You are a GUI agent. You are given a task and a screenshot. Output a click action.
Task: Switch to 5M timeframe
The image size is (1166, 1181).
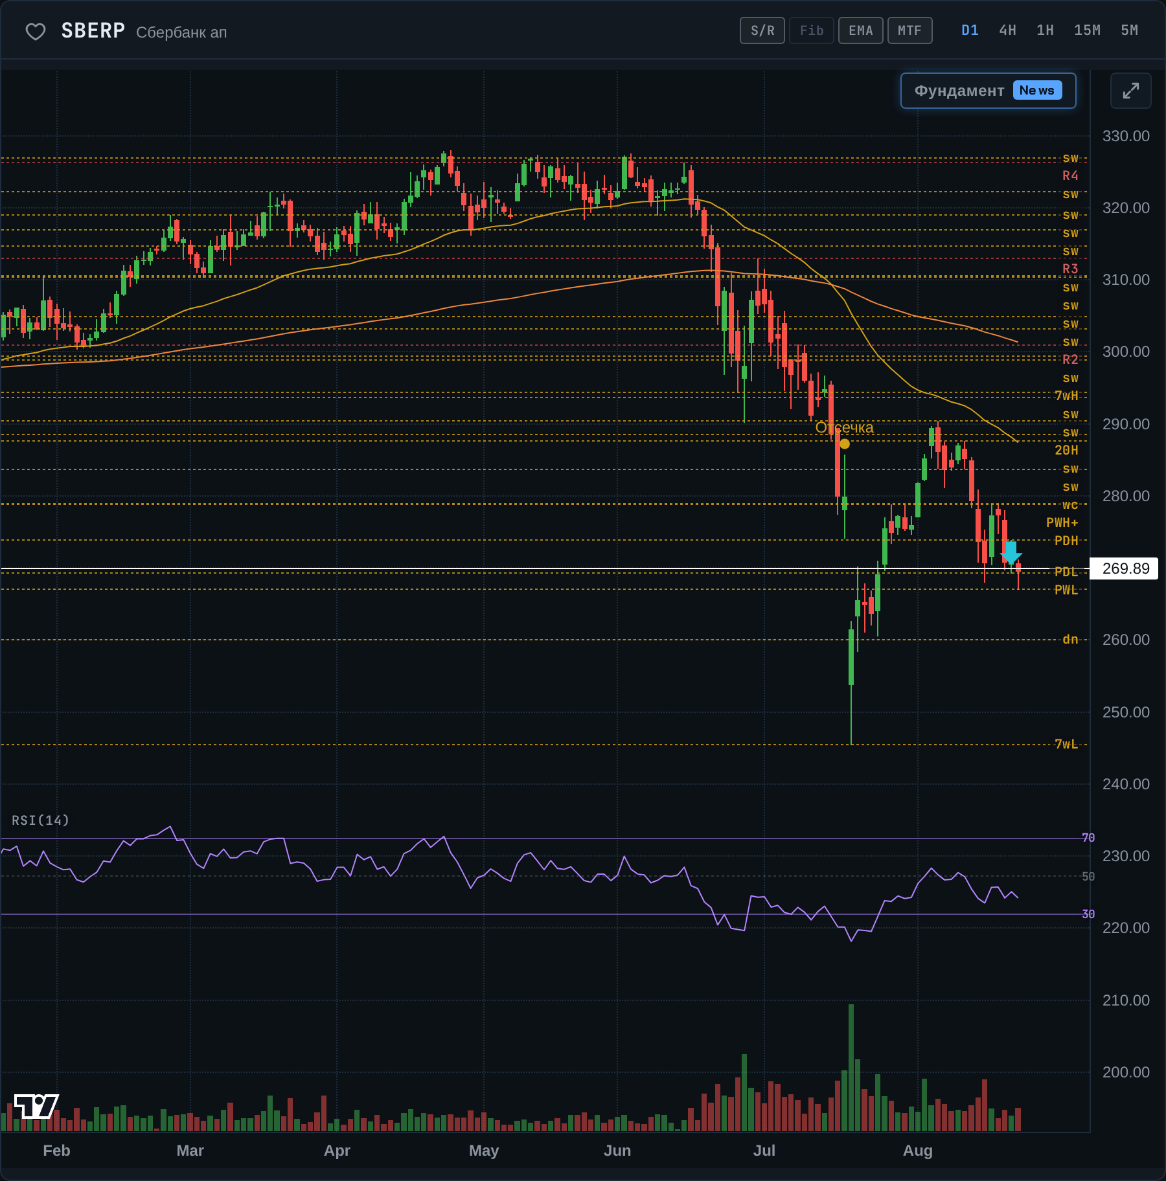(1129, 30)
